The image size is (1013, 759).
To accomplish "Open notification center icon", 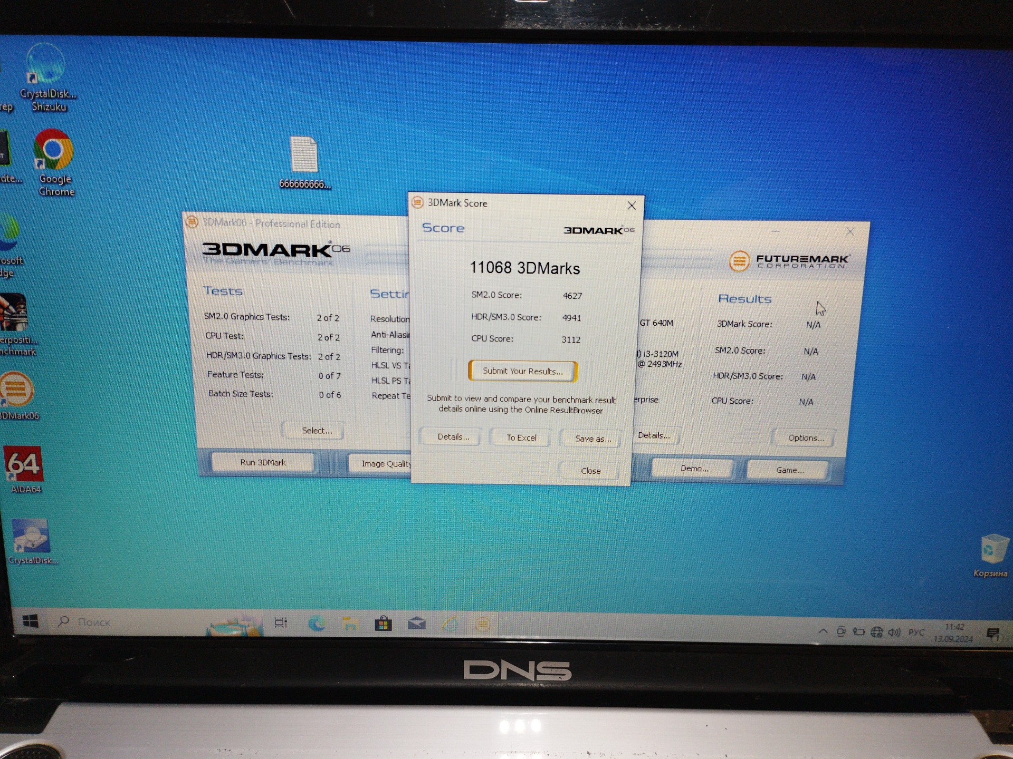I will [x=993, y=634].
